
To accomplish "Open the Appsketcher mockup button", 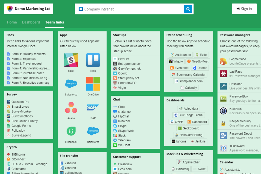I will click(x=189, y=162).
